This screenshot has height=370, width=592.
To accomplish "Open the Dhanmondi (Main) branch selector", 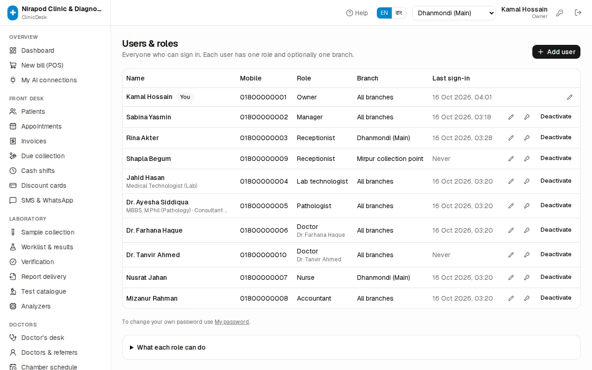I will pos(454,13).
